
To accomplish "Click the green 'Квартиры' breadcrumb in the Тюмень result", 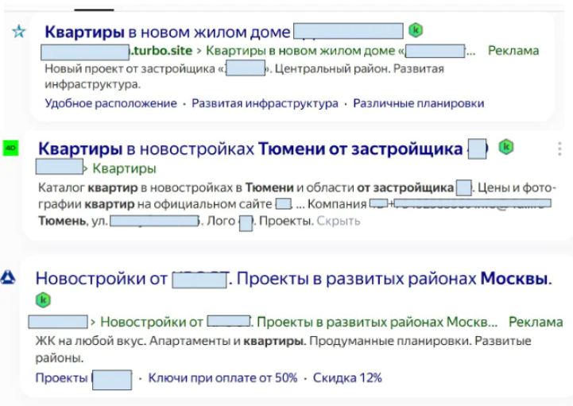I will click(124, 168).
